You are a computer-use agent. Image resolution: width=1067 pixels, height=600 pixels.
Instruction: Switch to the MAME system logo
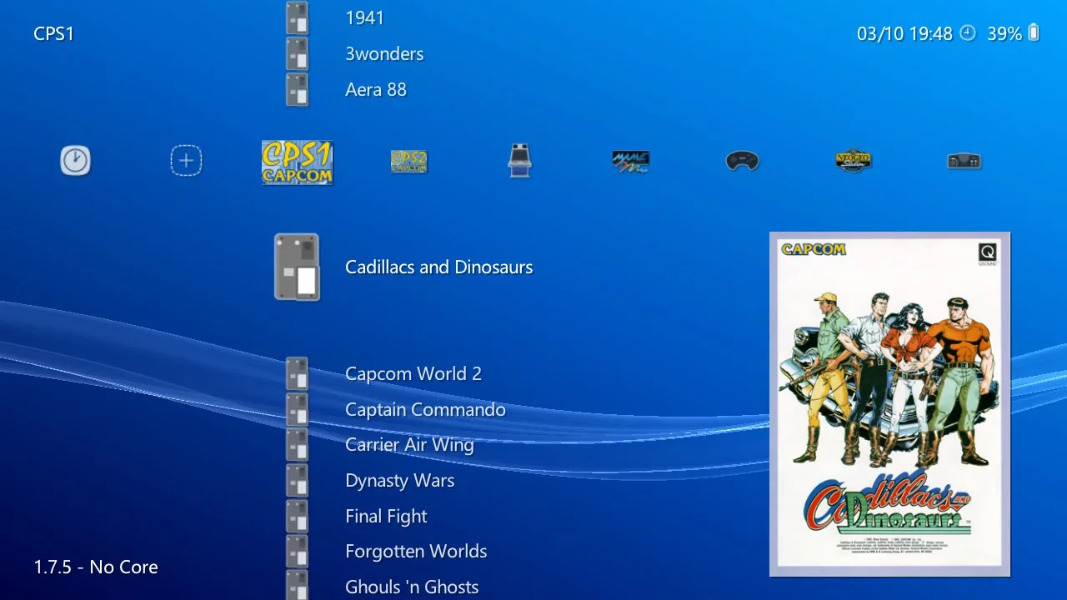pyautogui.click(x=630, y=161)
